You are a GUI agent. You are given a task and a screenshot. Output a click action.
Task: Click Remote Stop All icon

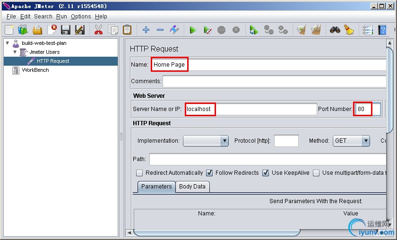coord(268,30)
